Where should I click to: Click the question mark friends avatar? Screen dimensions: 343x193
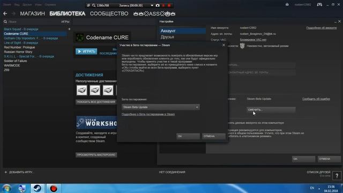point(337,175)
